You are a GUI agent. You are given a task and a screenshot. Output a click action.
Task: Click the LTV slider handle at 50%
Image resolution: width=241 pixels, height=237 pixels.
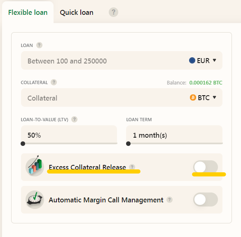pyautogui.click(x=23, y=144)
